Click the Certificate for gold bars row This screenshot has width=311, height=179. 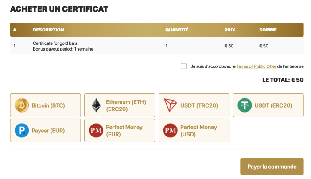157,46
